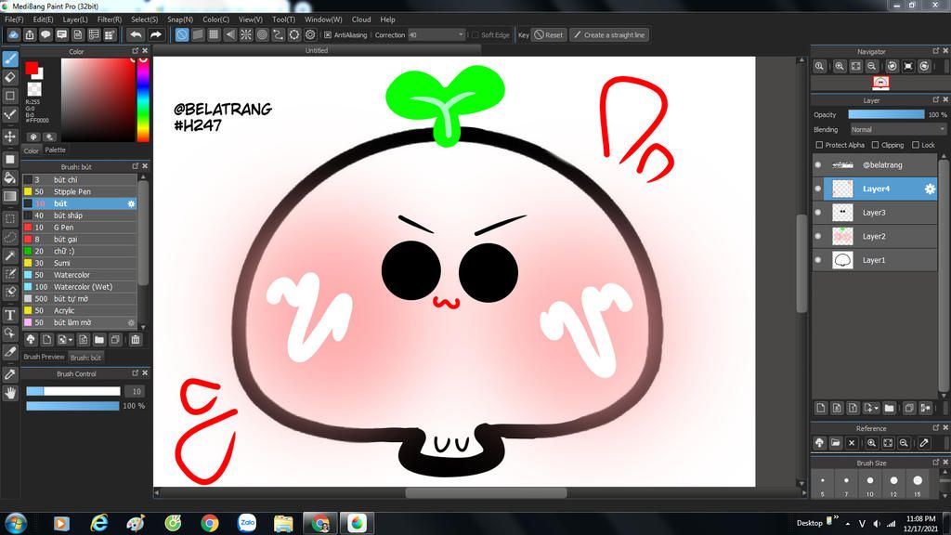951x535 pixels.
Task: Open the add brush dropdown arrow
Action: tap(71, 340)
